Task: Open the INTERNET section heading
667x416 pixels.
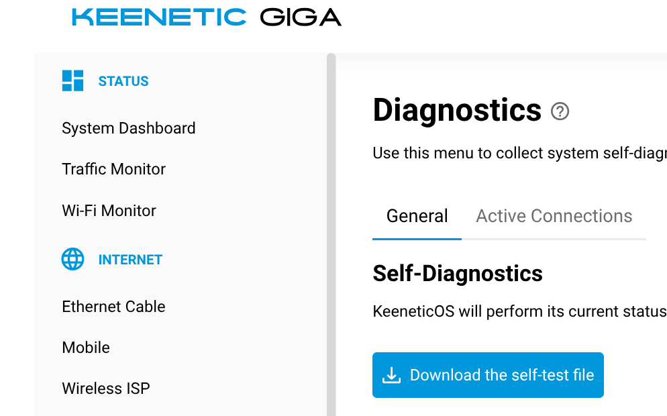Action: 130,260
